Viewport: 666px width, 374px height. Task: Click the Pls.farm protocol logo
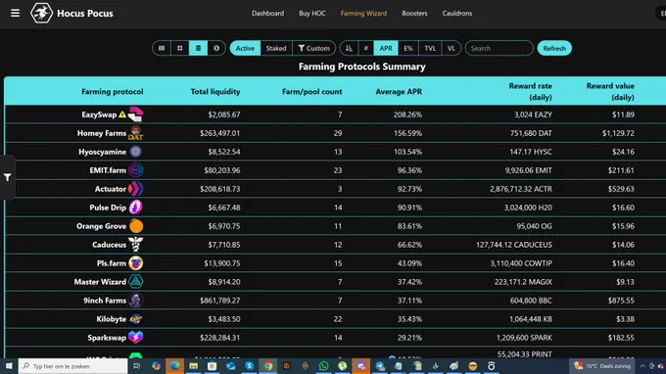pyautogui.click(x=135, y=263)
